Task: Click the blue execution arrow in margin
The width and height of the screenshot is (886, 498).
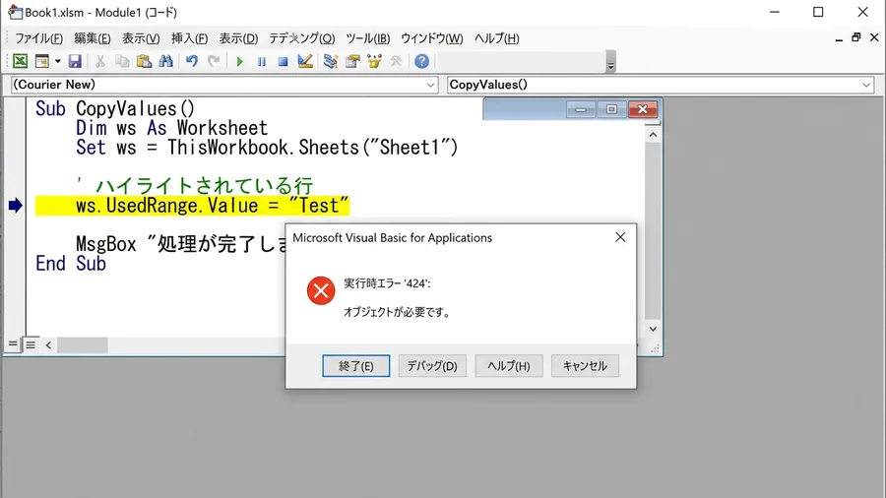Action: click(15, 206)
